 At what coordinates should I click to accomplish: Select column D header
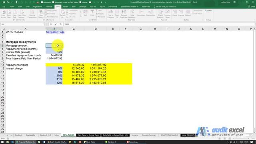pyautogui.click(x=96, y=29)
